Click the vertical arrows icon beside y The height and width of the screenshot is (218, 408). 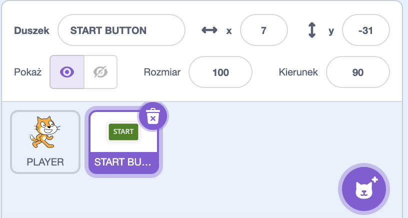(311, 30)
